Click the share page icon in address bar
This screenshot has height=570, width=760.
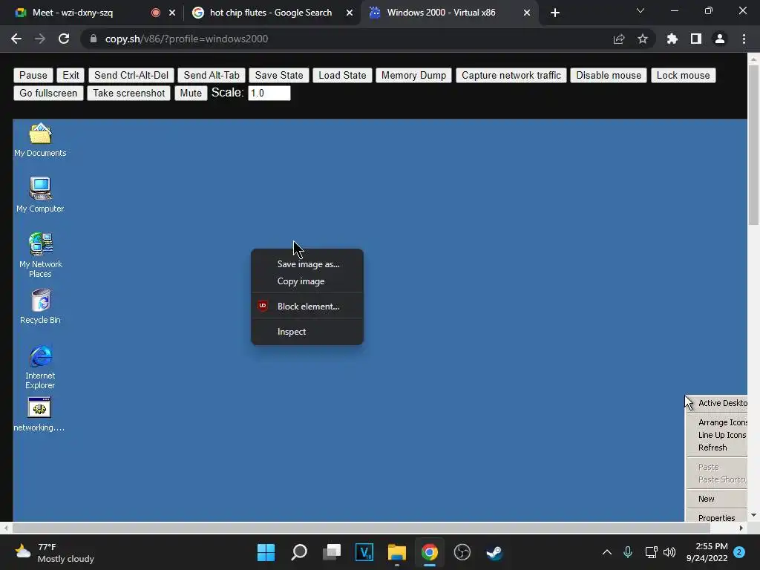[619, 39]
